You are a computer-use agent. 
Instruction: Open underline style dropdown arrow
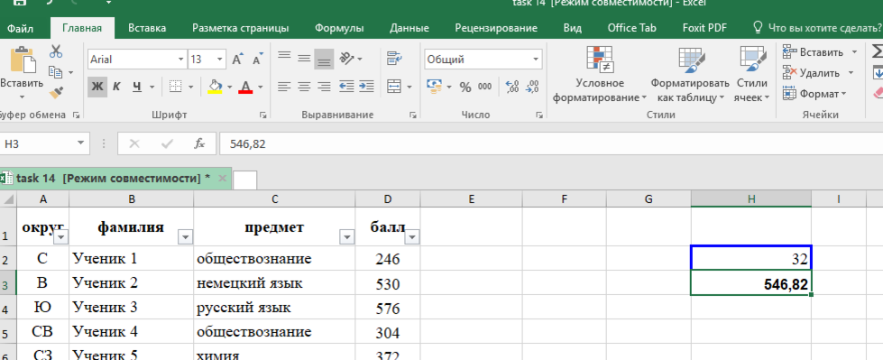point(152,88)
